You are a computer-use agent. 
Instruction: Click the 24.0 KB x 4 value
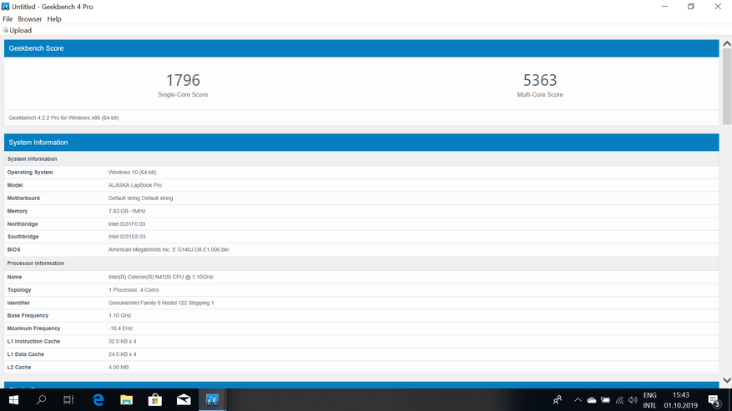(x=123, y=354)
